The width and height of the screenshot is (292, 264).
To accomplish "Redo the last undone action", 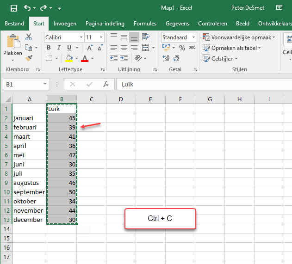I will tap(43, 8).
